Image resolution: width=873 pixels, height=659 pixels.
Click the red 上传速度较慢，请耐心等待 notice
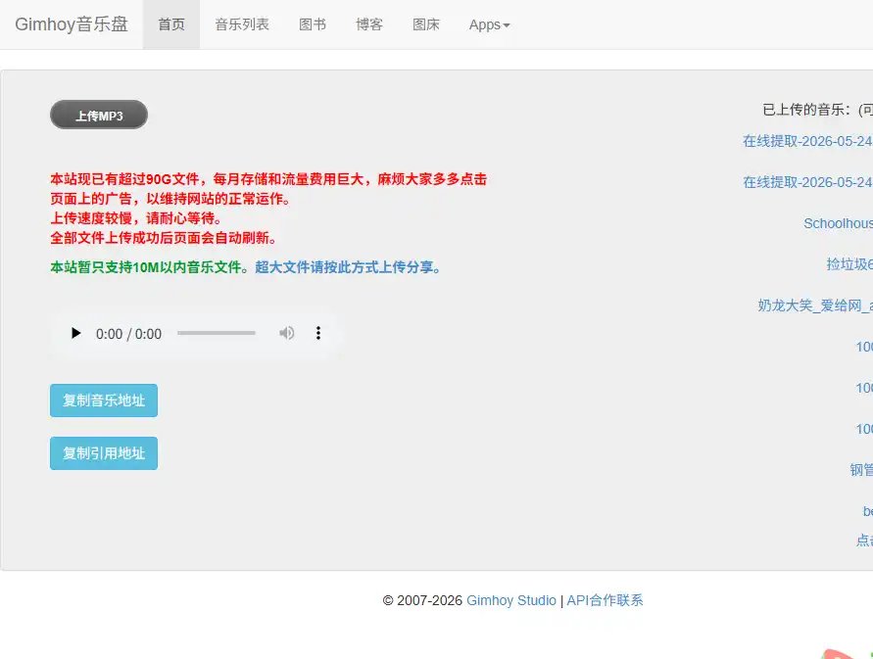(x=136, y=218)
